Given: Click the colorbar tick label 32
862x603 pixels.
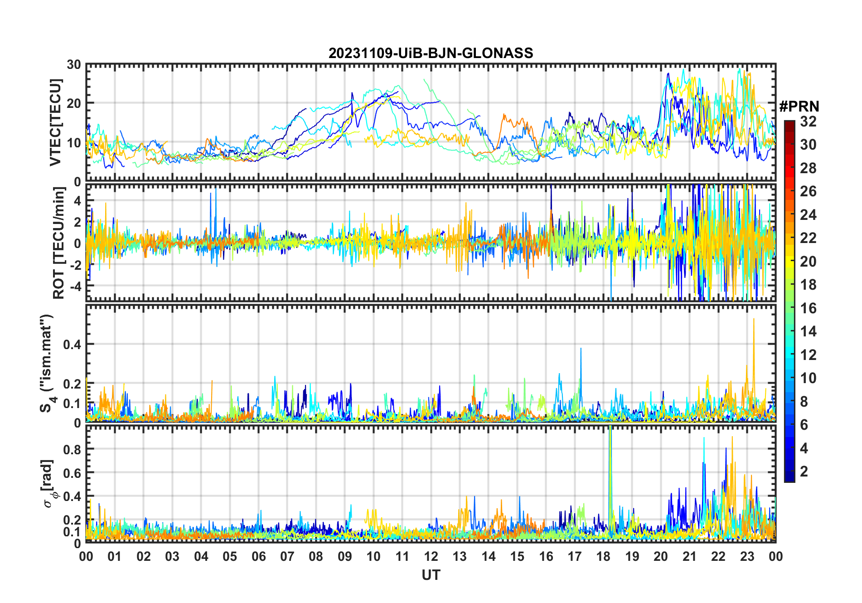Looking at the screenshot, I should click(808, 122).
